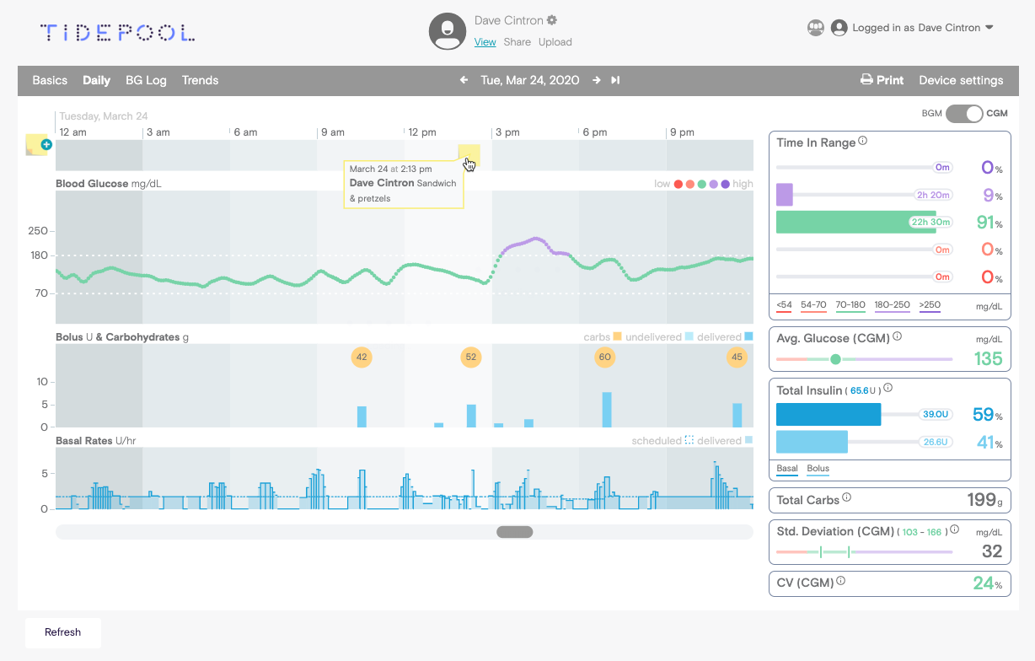
Task: Open profile settings gear next to Dave Cintron
Action: 552,20
